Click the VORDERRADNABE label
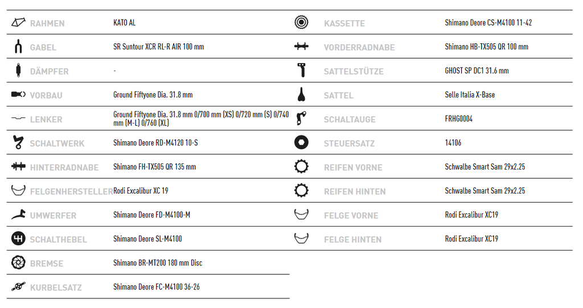The height and width of the screenshot is (308, 583). tap(359, 47)
